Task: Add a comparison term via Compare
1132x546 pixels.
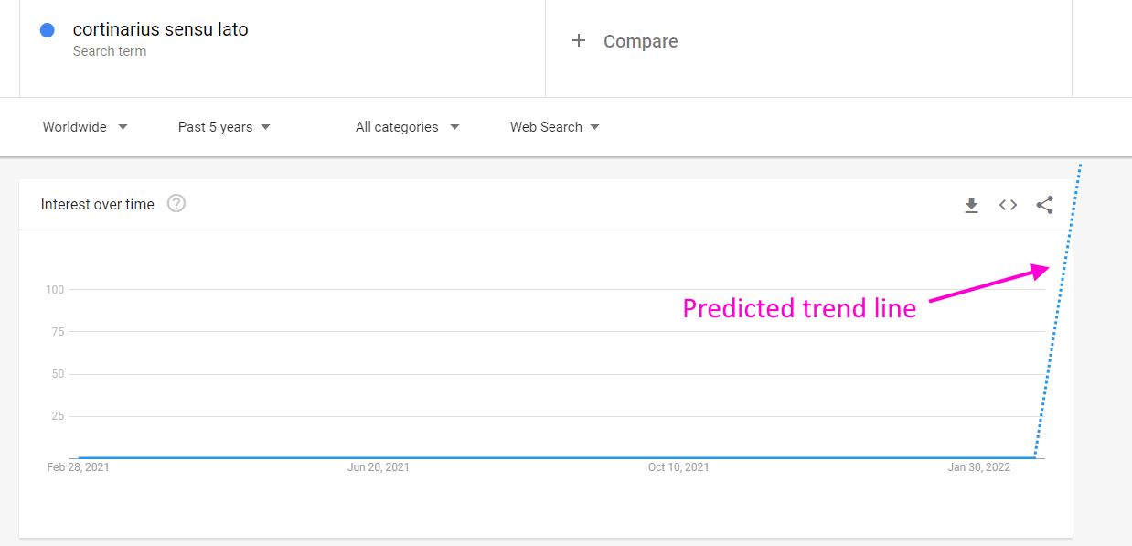Action: (x=640, y=41)
